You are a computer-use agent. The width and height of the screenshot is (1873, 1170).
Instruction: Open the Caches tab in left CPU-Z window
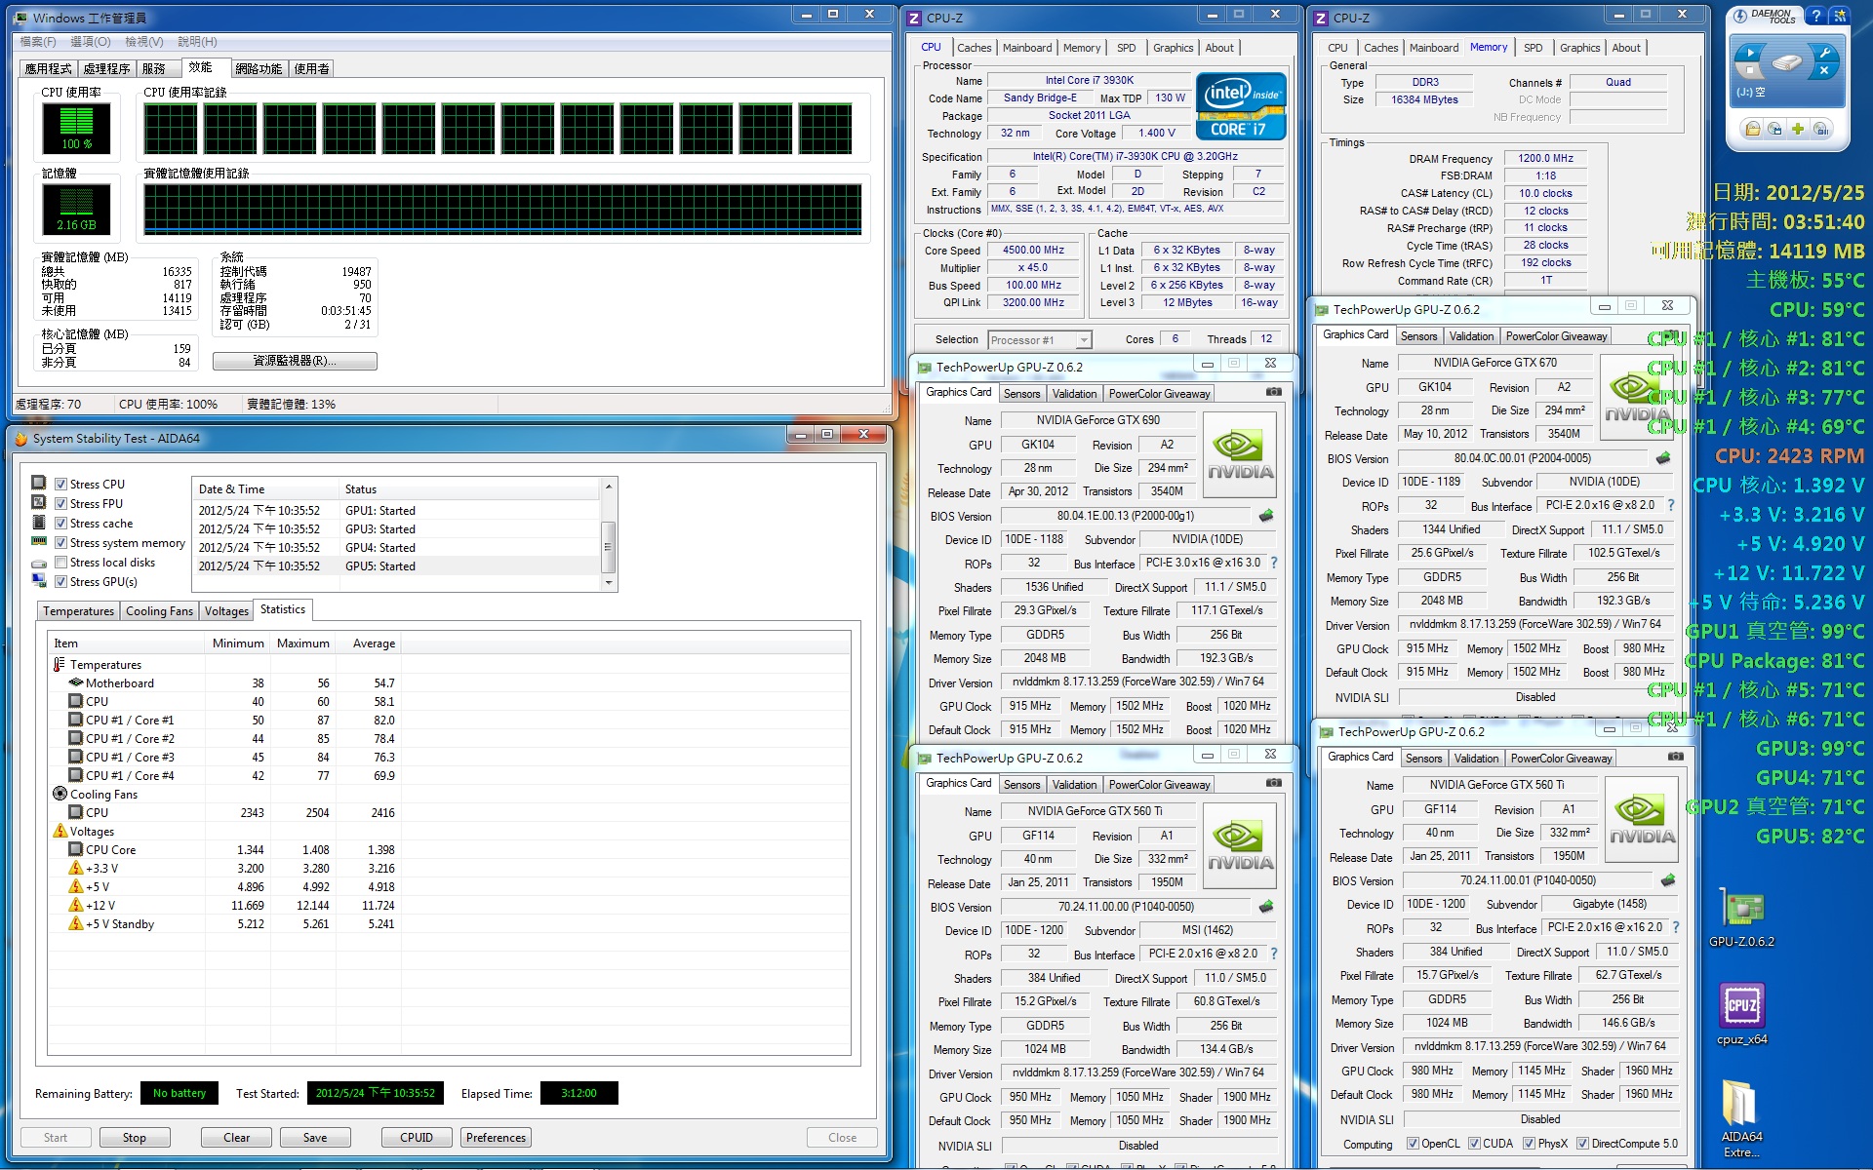974,48
